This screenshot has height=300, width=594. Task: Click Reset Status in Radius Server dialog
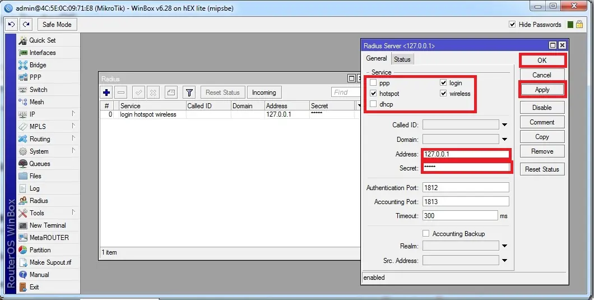pyautogui.click(x=542, y=169)
